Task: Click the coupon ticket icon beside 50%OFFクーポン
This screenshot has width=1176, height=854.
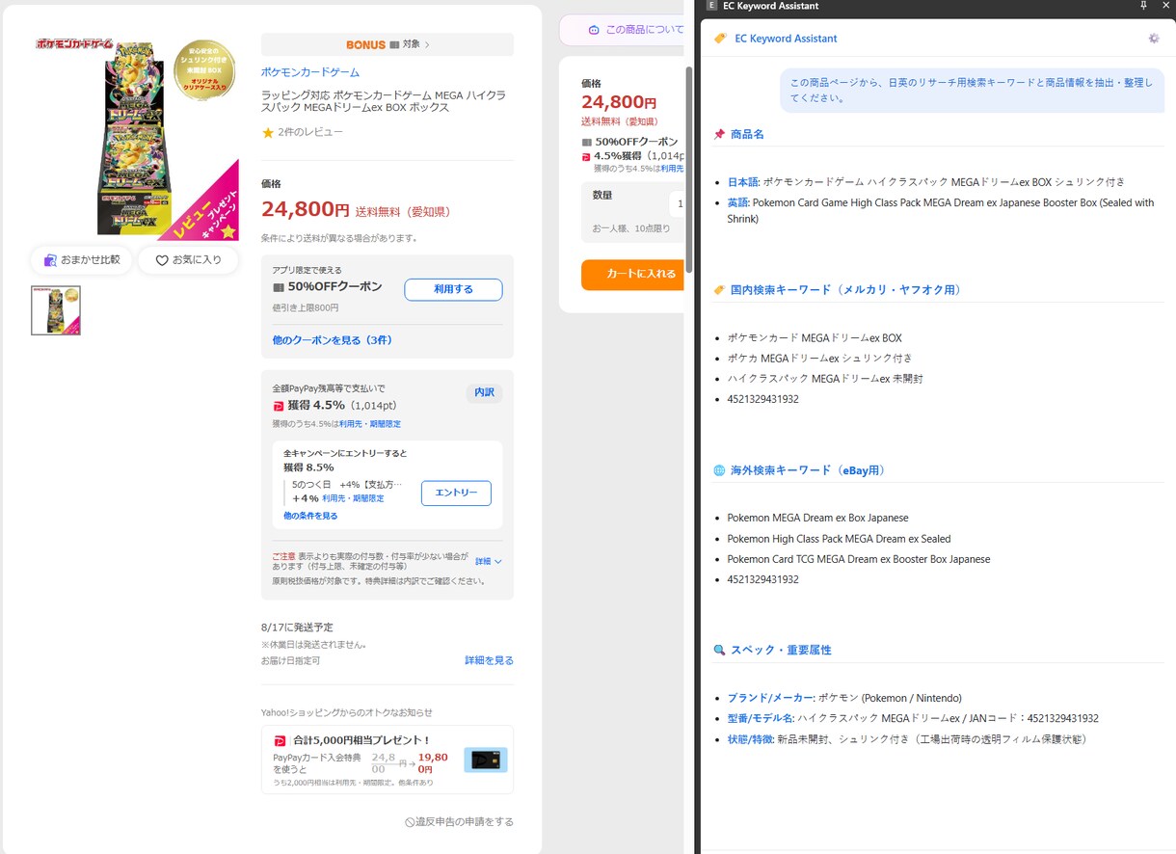Action: [x=279, y=287]
